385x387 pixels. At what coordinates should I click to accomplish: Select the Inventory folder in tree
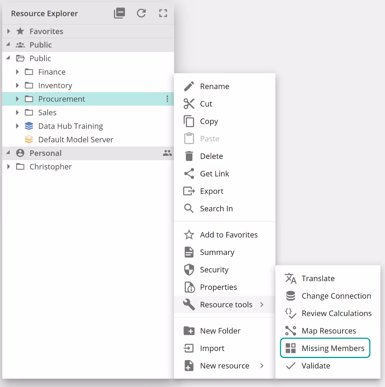55,85
